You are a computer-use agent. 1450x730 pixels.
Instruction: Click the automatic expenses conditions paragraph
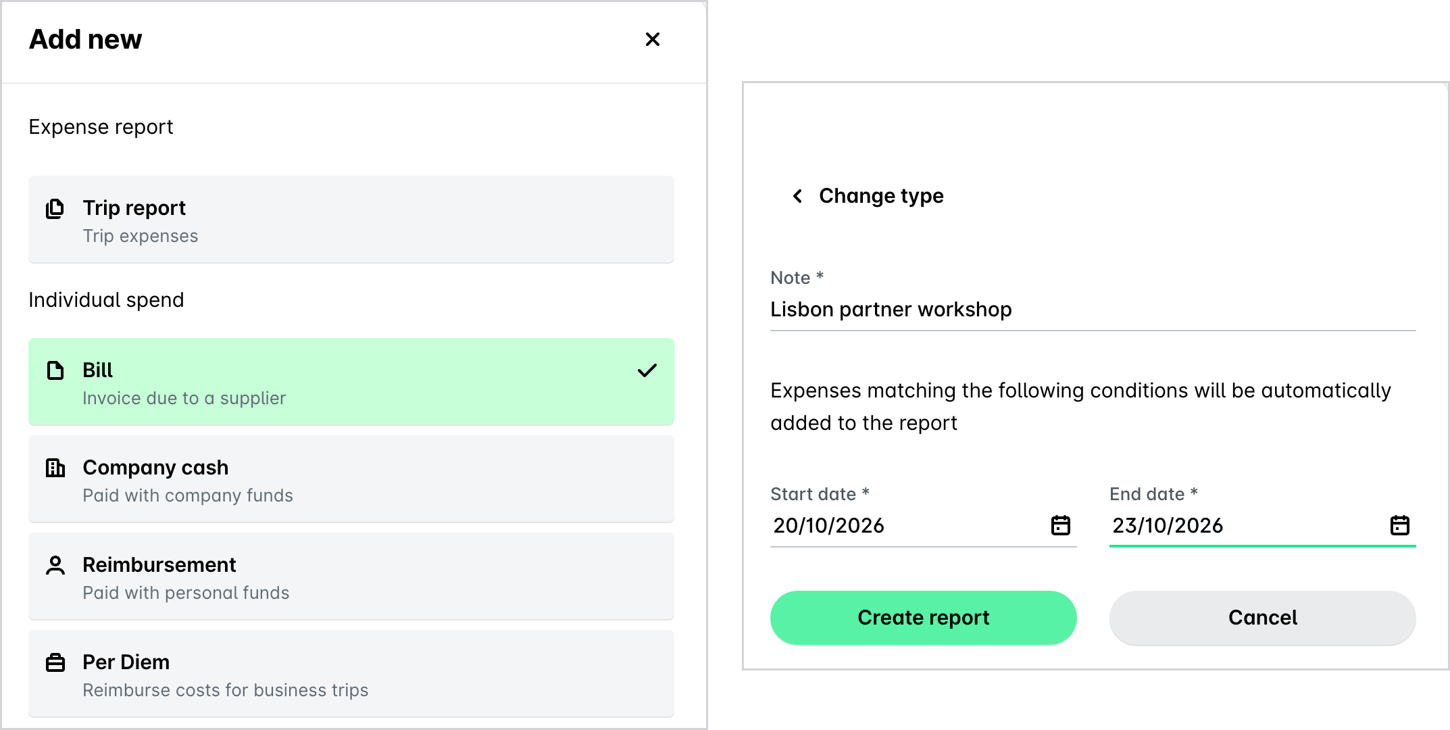tap(1080, 407)
